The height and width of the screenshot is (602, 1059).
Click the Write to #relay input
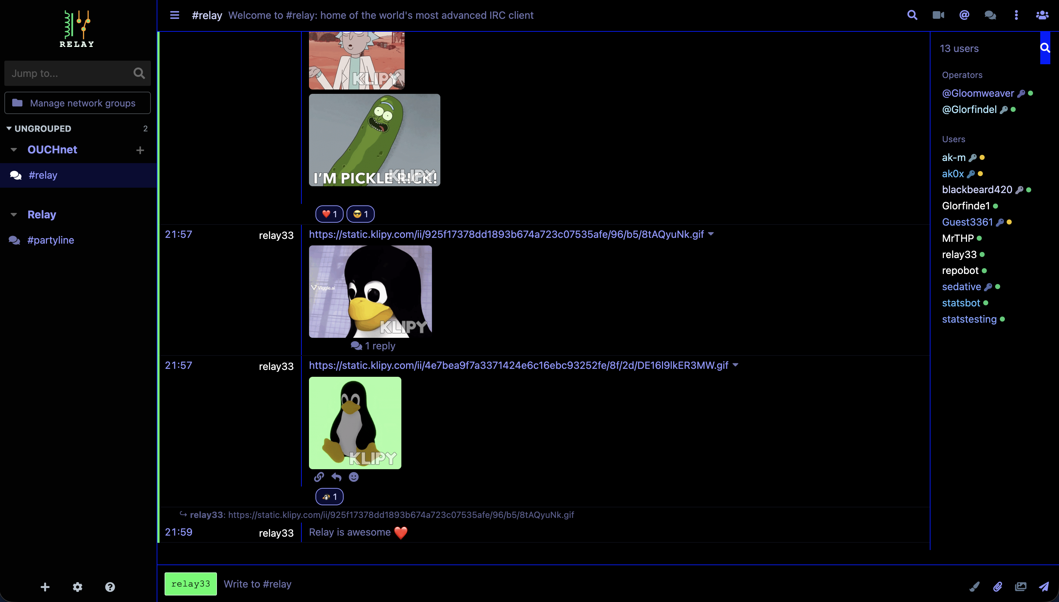point(591,584)
